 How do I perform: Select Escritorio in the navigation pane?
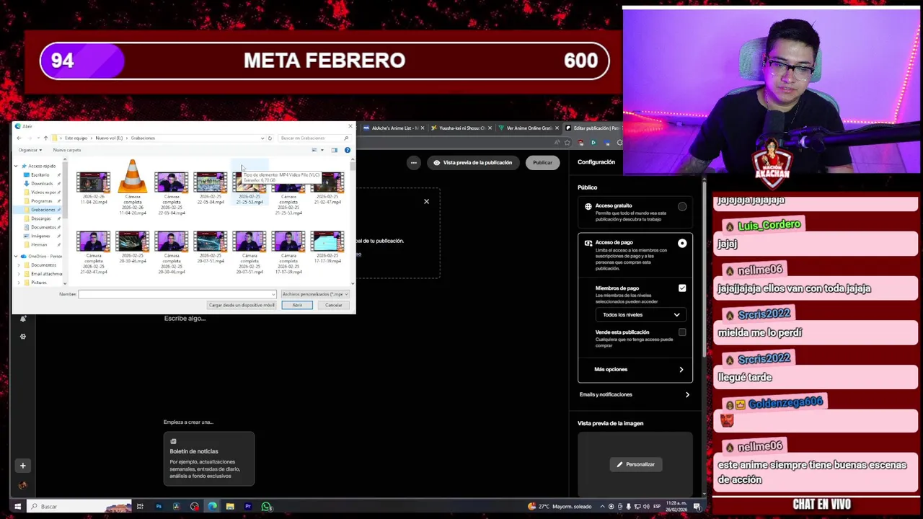point(40,175)
